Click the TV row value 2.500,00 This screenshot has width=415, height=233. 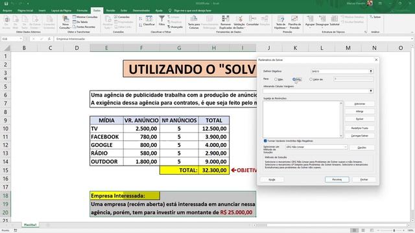pos(141,129)
